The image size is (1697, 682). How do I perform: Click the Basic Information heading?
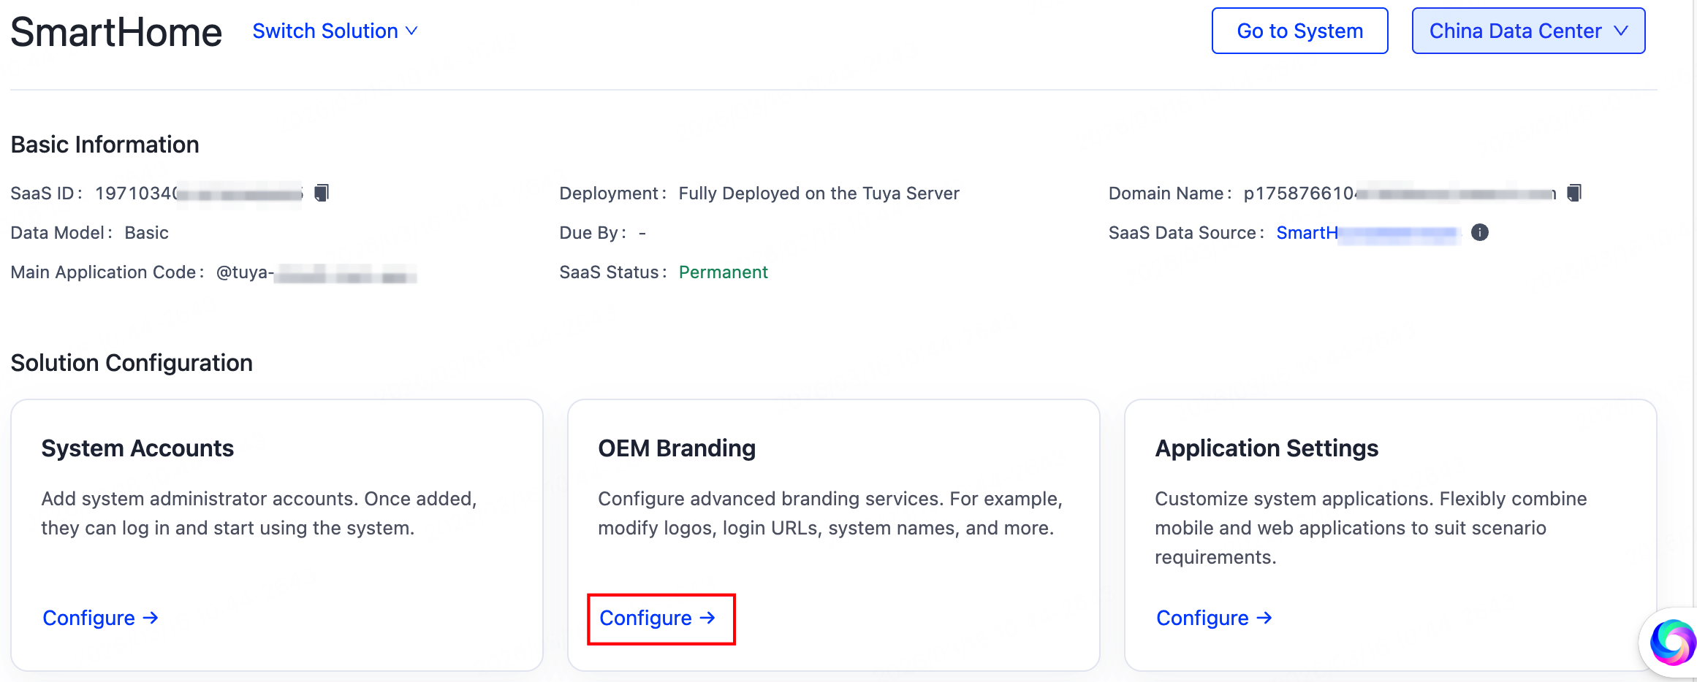click(x=105, y=145)
